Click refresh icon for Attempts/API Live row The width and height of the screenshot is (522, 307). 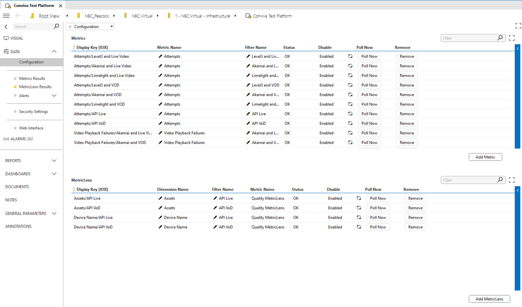[x=350, y=114]
